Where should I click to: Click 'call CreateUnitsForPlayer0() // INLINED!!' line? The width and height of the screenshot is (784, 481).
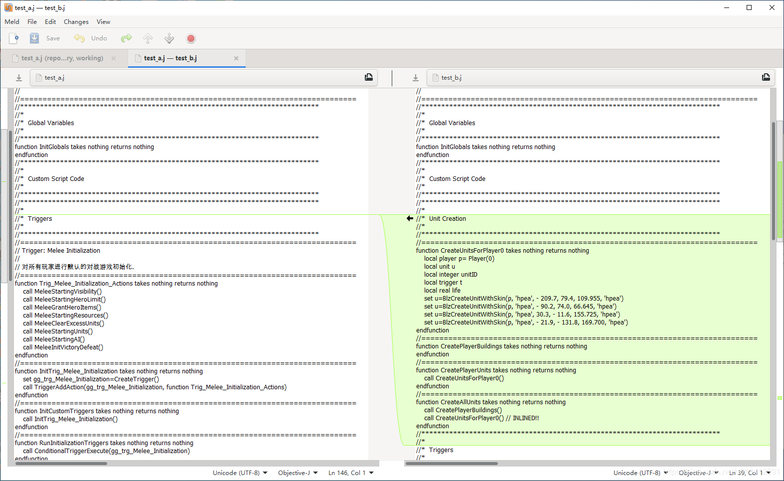[x=481, y=418]
